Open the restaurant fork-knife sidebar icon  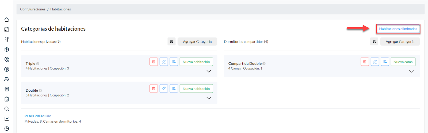pyautogui.click(x=7, y=39)
